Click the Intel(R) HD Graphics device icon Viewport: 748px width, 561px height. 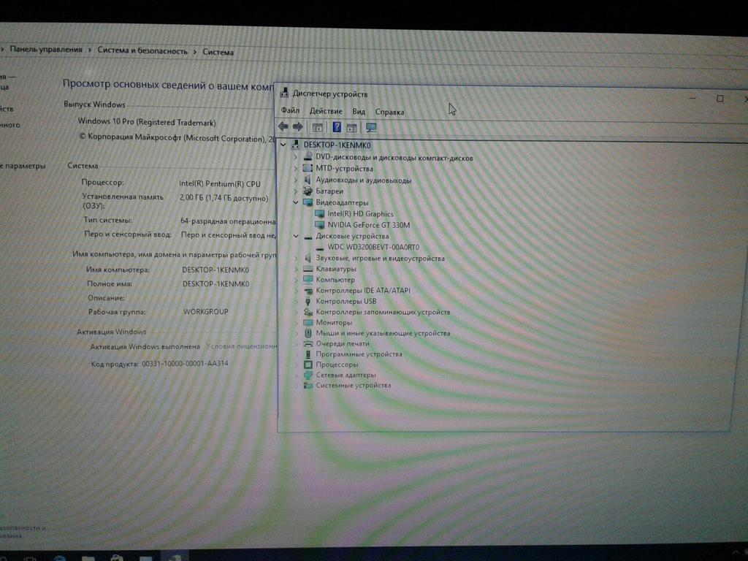pyautogui.click(x=320, y=213)
